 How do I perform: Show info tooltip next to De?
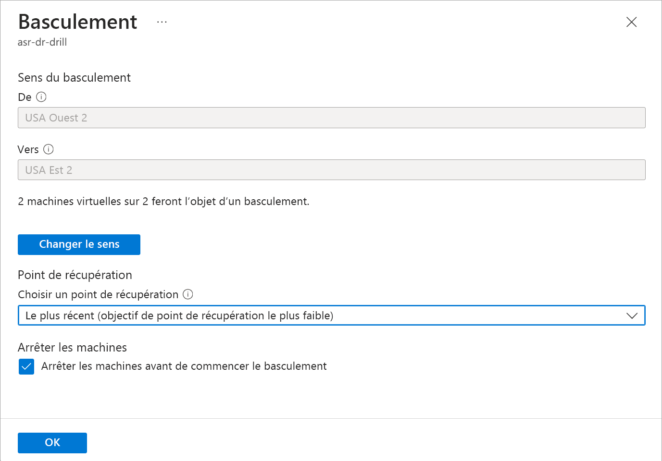pyautogui.click(x=41, y=97)
